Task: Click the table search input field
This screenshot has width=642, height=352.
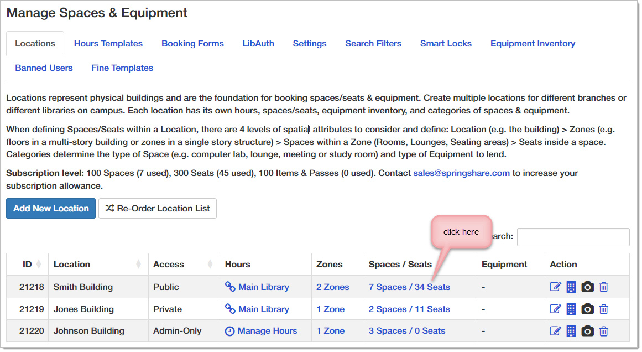Action: tap(573, 237)
